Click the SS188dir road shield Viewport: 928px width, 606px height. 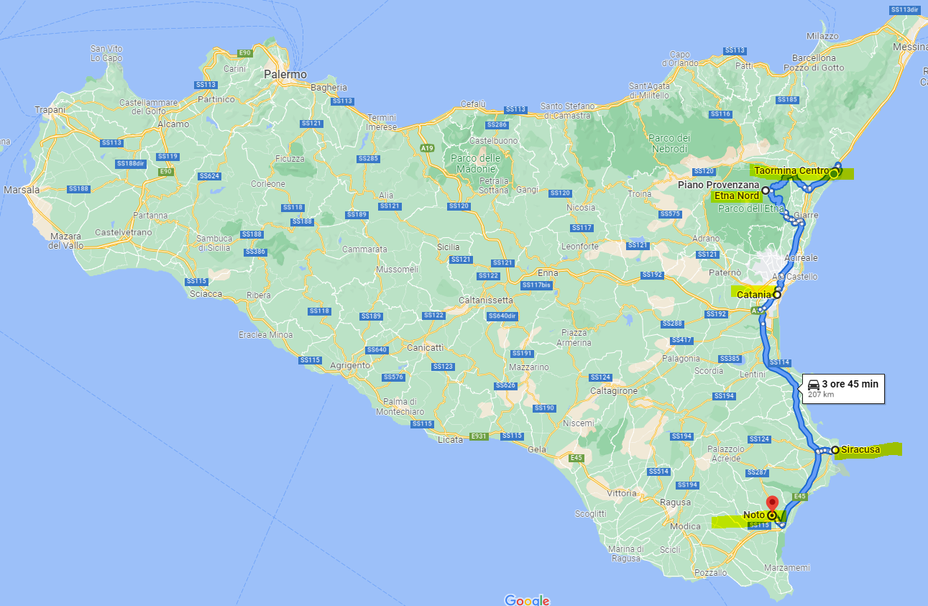(131, 164)
